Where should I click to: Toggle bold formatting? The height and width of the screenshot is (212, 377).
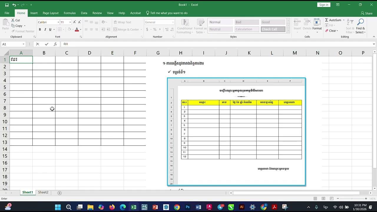(x=40, y=29)
